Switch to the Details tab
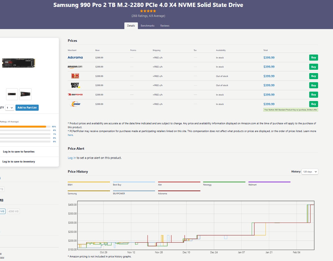The width and height of the screenshot is (333, 261). pos(131,26)
